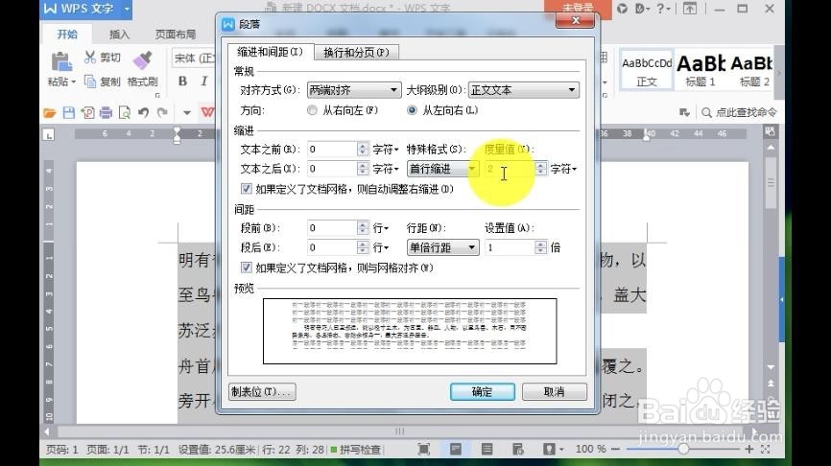Viewport: 831px width, 466px height.
Task: Click the skin/appearance icon in title bar
Action: click(623, 9)
